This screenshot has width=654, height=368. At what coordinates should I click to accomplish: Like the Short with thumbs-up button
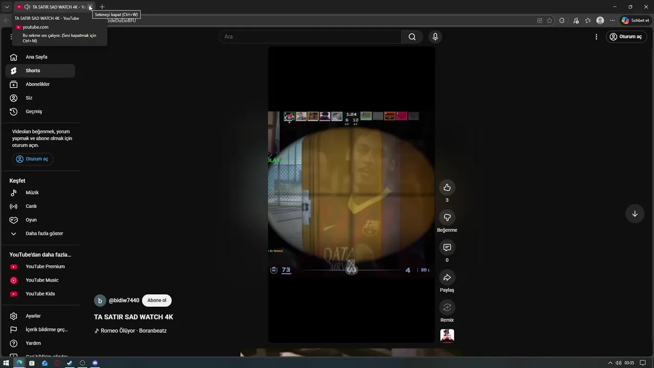(x=447, y=188)
